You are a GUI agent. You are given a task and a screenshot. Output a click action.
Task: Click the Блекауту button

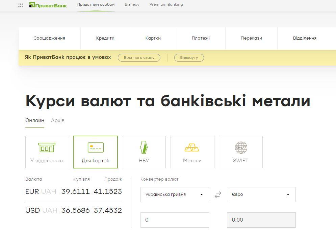pos(189,58)
